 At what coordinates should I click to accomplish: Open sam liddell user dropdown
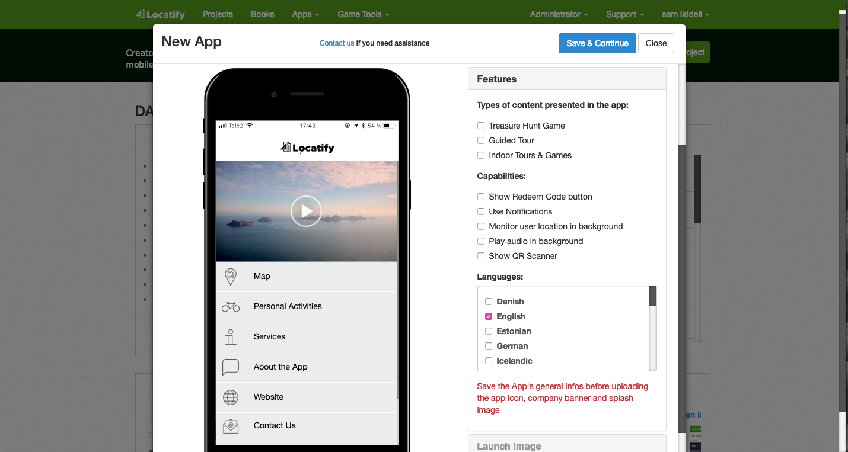686,14
